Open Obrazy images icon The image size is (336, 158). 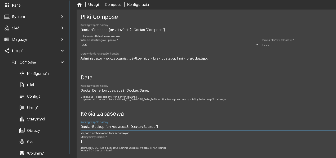coord(22,130)
